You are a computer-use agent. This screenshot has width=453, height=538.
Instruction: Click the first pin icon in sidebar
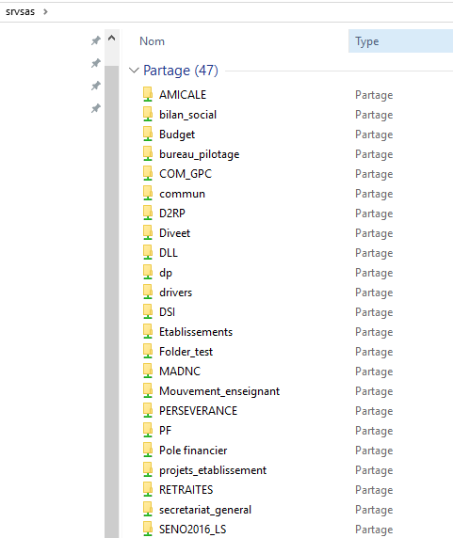point(96,40)
